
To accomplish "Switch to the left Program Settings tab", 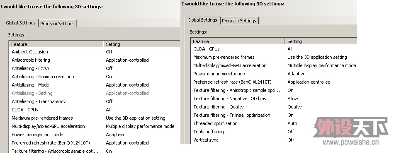I will tap(58, 24).
